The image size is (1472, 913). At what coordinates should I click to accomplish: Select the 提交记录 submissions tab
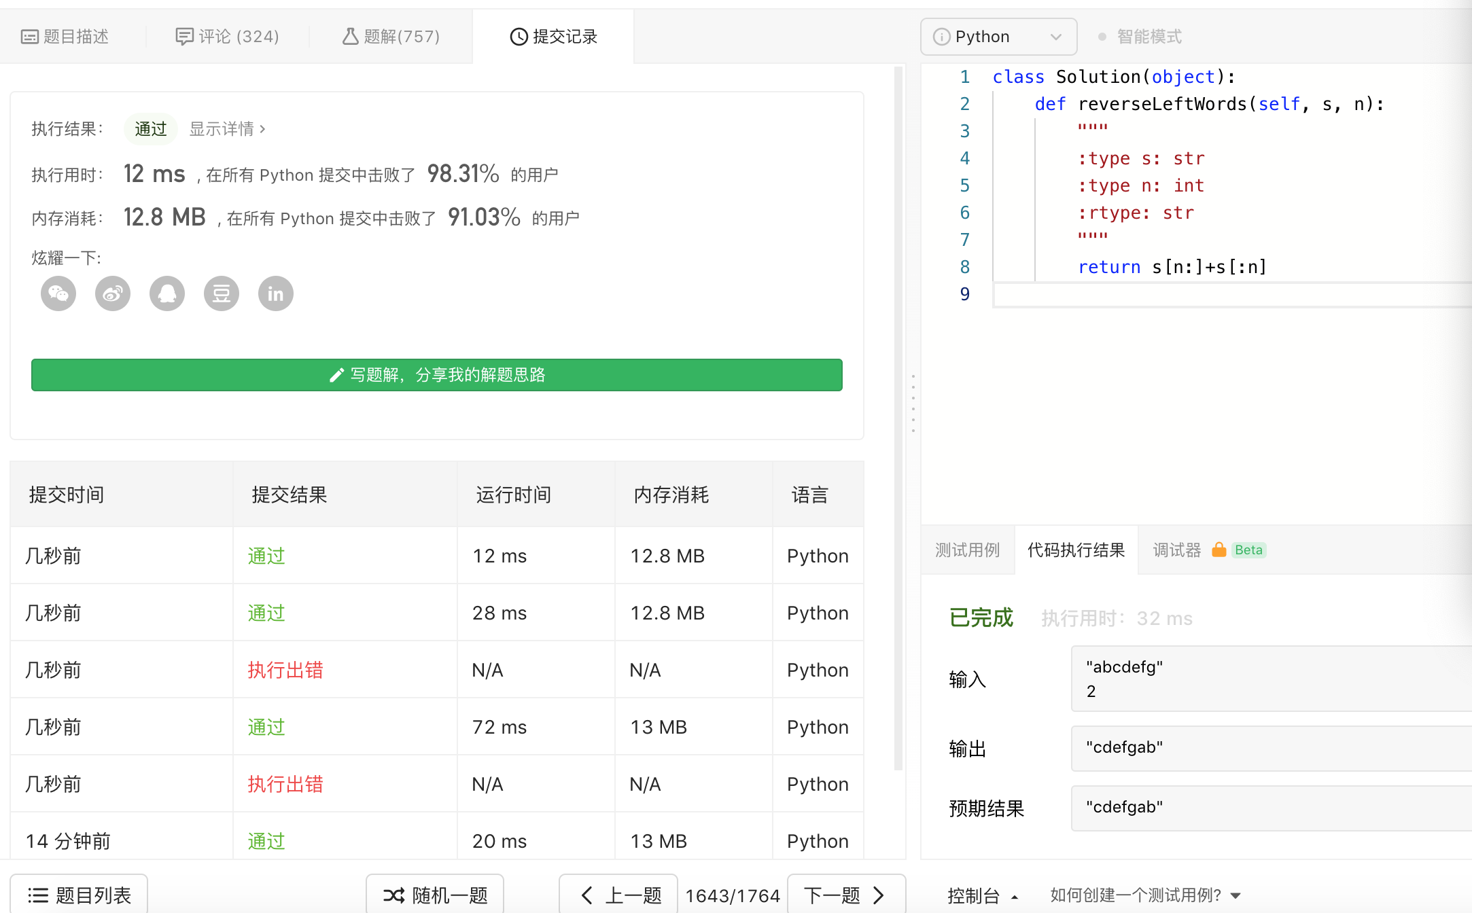coord(553,37)
